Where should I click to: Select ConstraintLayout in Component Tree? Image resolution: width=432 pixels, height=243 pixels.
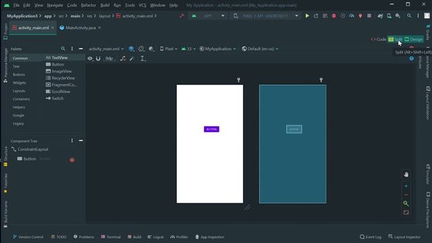click(x=30, y=149)
